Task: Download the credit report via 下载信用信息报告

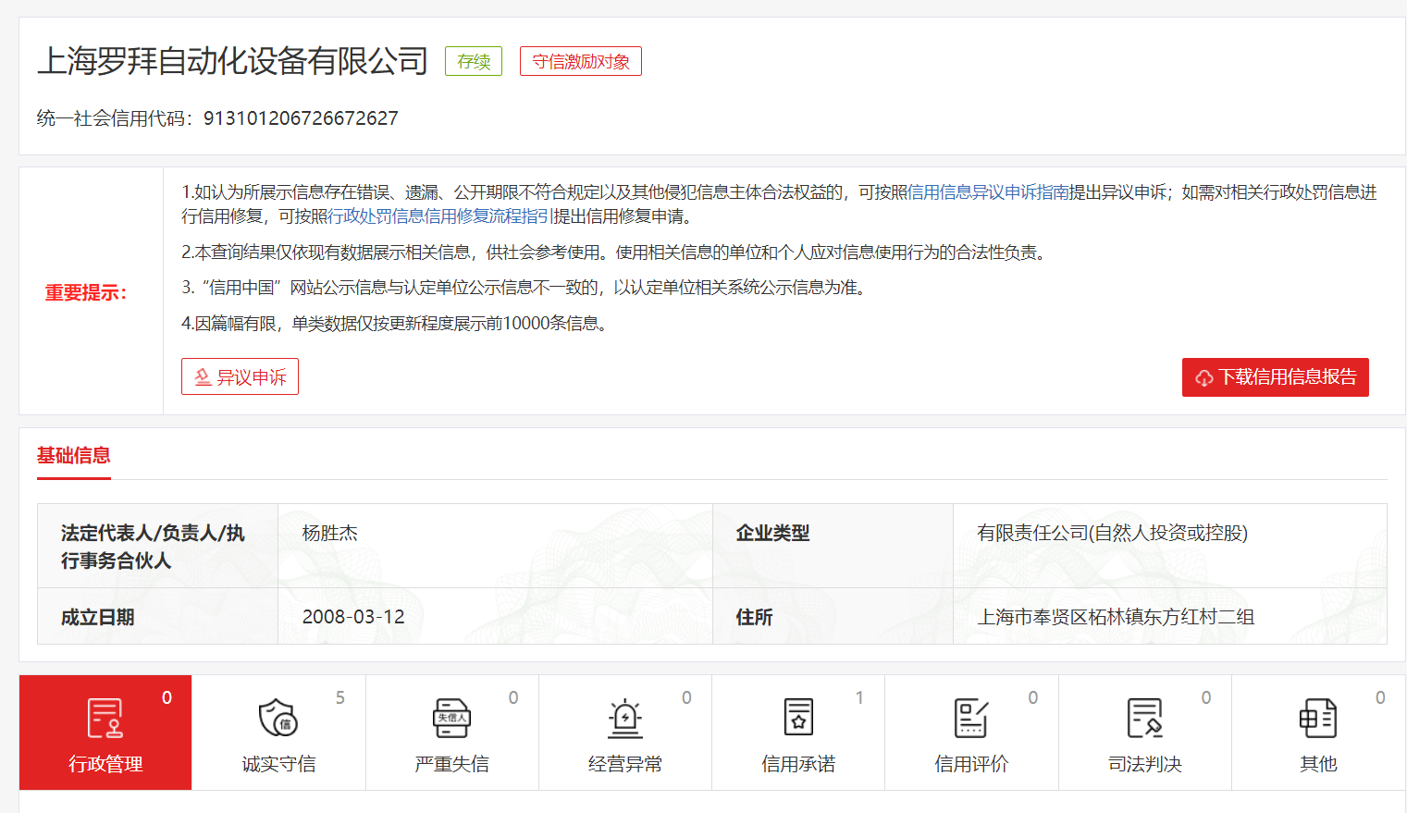Action: tap(1275, 377)
